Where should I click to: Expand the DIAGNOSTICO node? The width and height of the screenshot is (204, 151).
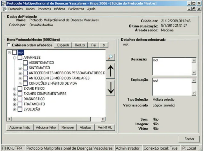pos(15,99)
